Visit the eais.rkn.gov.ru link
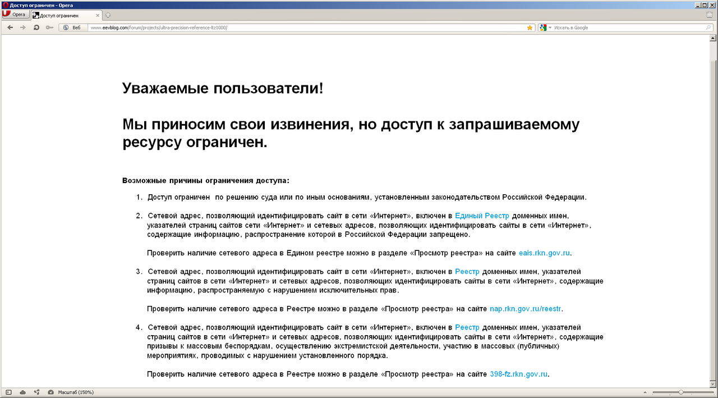Viewport: 718px width, 398px height. (545, 253)
